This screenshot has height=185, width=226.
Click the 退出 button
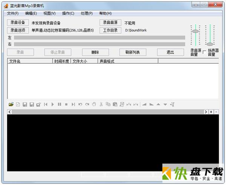tap(170, 52)
